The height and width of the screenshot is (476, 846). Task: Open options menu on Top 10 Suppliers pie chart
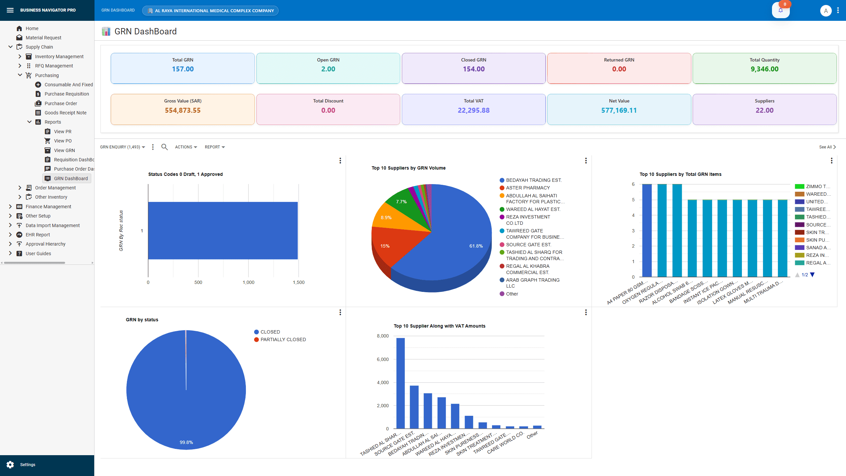586,161
